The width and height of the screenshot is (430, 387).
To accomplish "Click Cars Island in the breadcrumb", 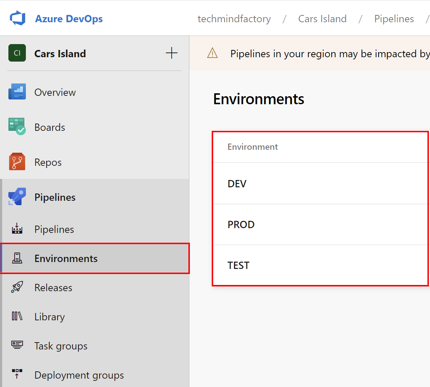I will click(x=322, y=19).
